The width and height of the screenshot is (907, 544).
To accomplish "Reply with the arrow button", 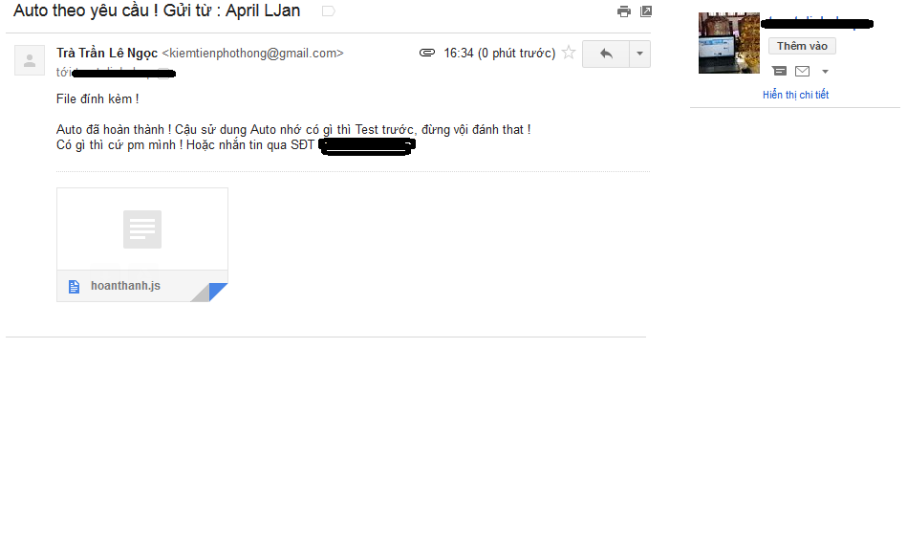I will coord(606,54).
